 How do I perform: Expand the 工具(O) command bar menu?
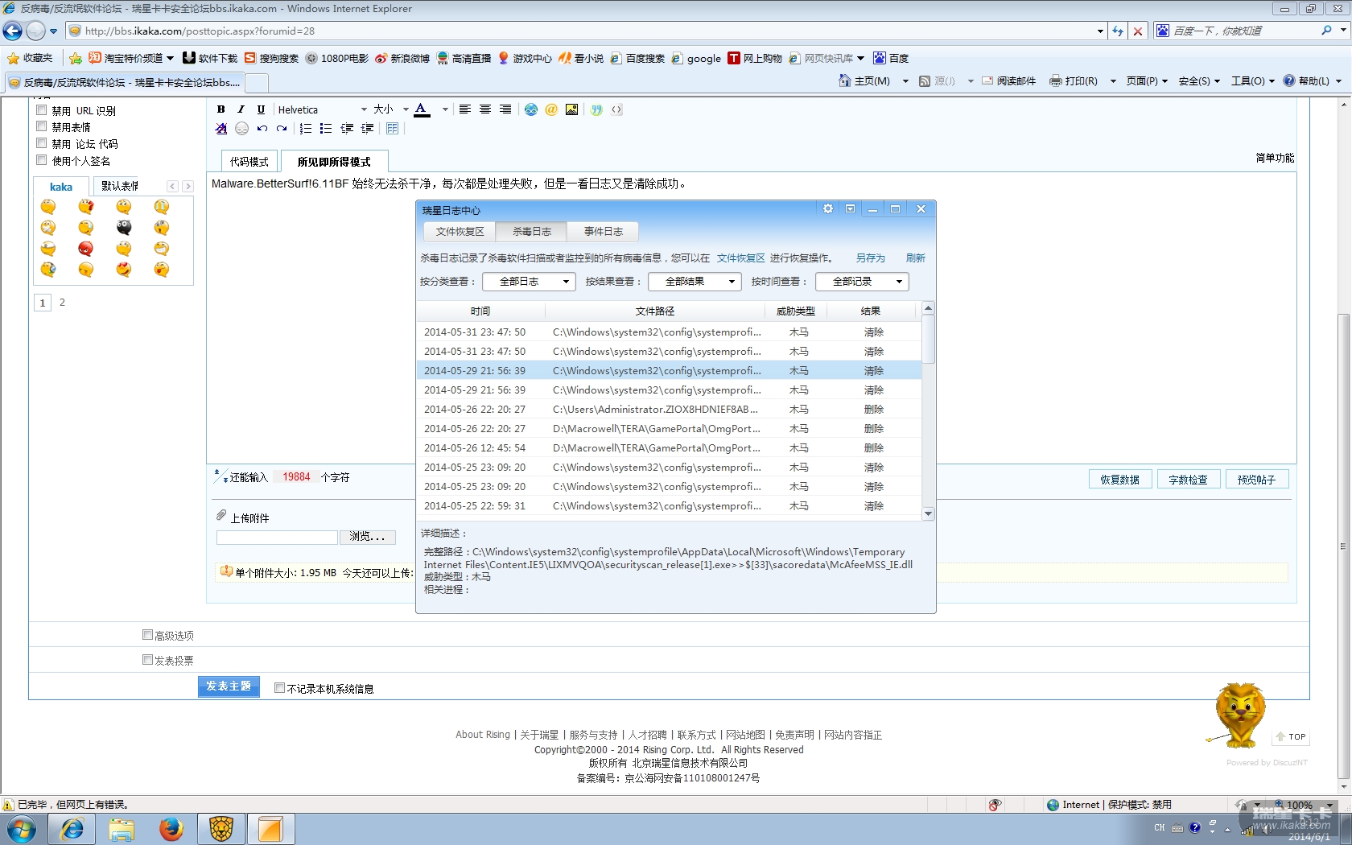(x=1252, y=81)
